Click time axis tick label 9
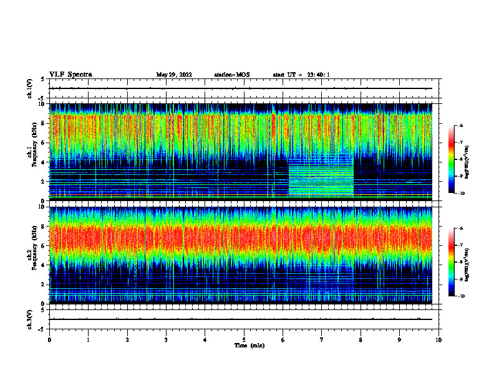Screen dimensions: 494x381 (x=399, y=340)
